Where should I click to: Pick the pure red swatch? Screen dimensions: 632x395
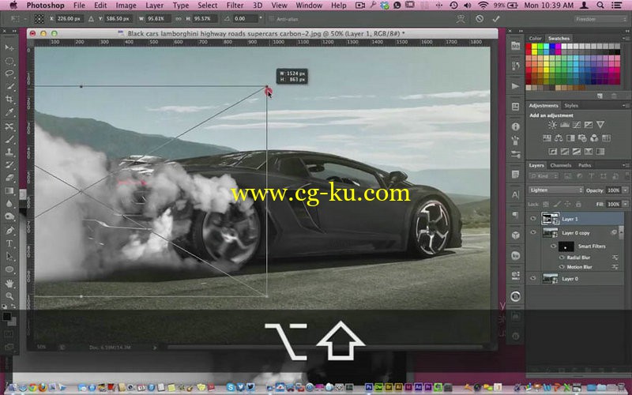coord(529,47)
